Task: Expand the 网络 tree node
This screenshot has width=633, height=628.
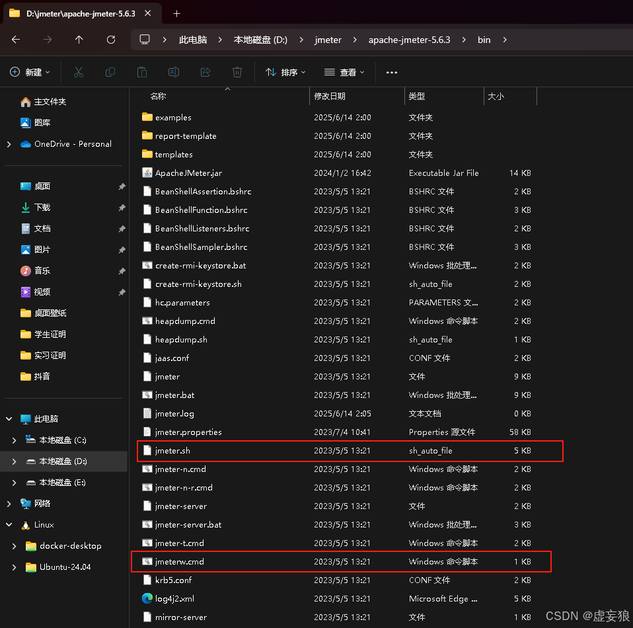Action: 9,504
